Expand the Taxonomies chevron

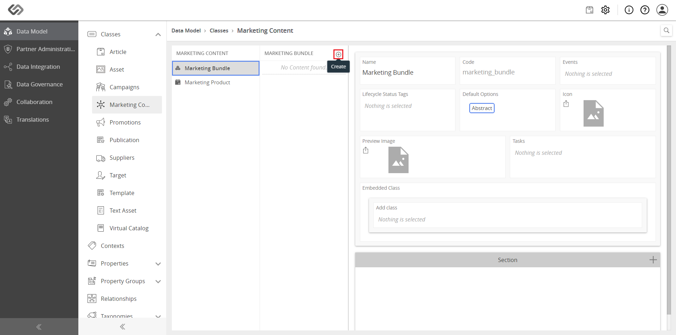(x=158, y=316)
